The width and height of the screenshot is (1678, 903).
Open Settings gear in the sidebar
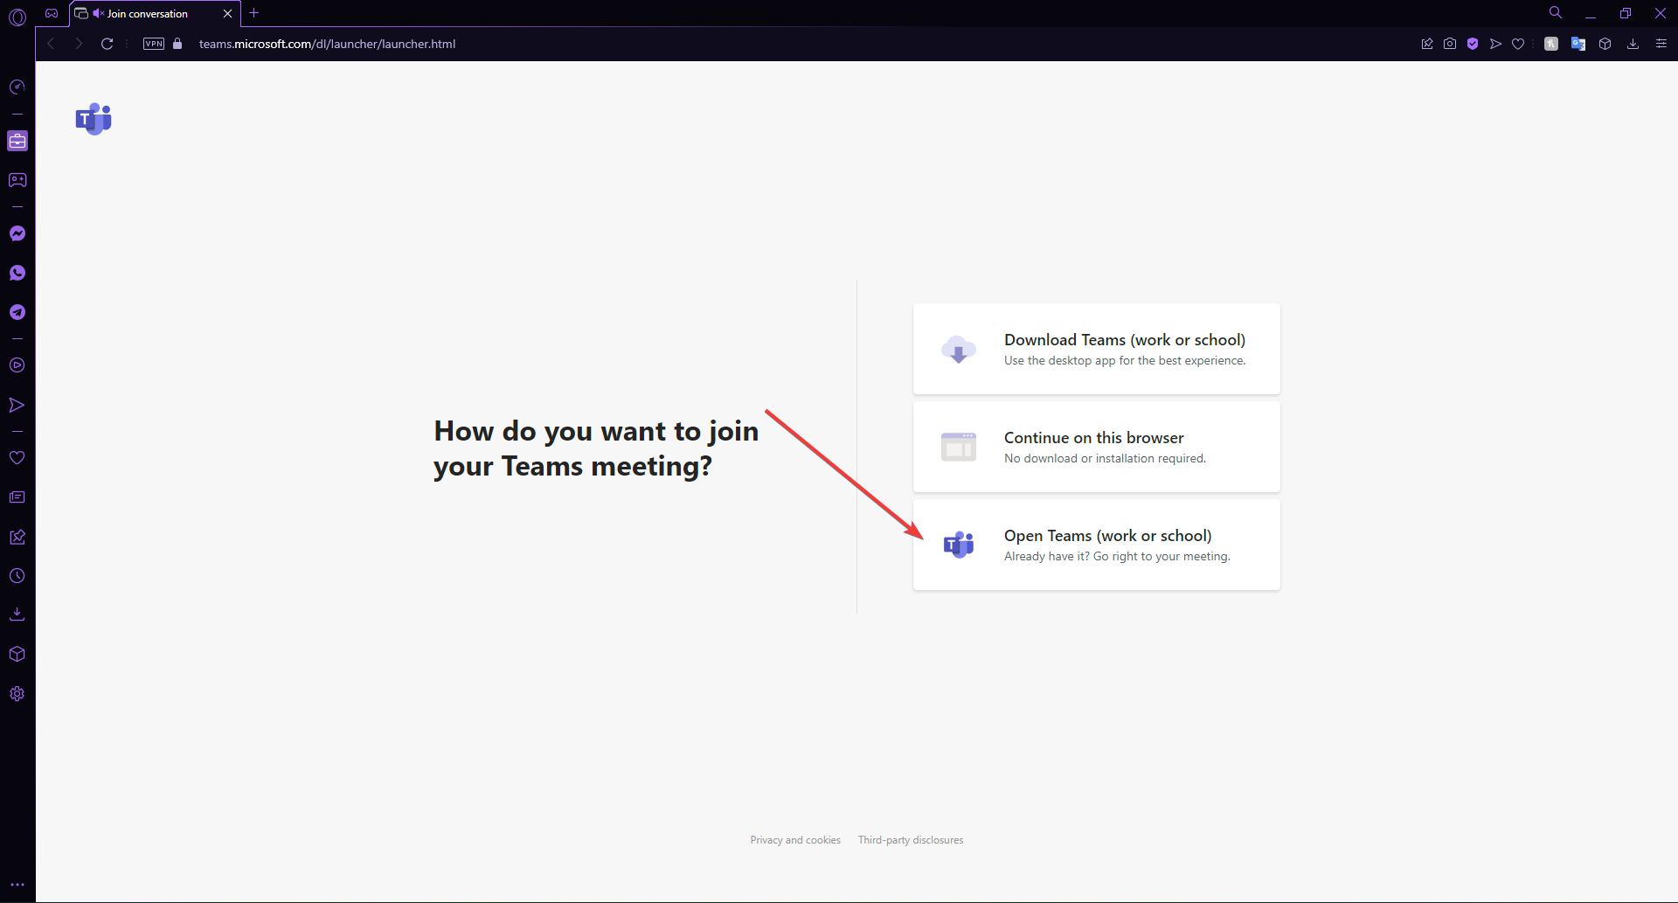click(17, 694)
